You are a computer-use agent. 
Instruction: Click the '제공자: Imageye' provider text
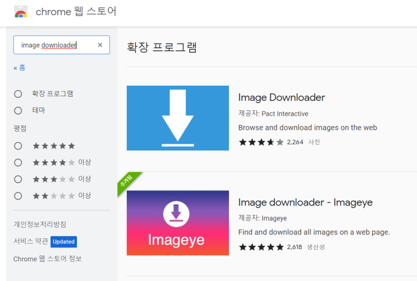click(263, 218)
